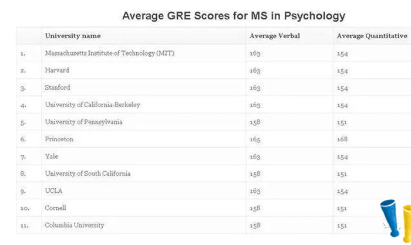Click University of South California entry
Viewport: 411px width, 245px height.
click(87, 173)
